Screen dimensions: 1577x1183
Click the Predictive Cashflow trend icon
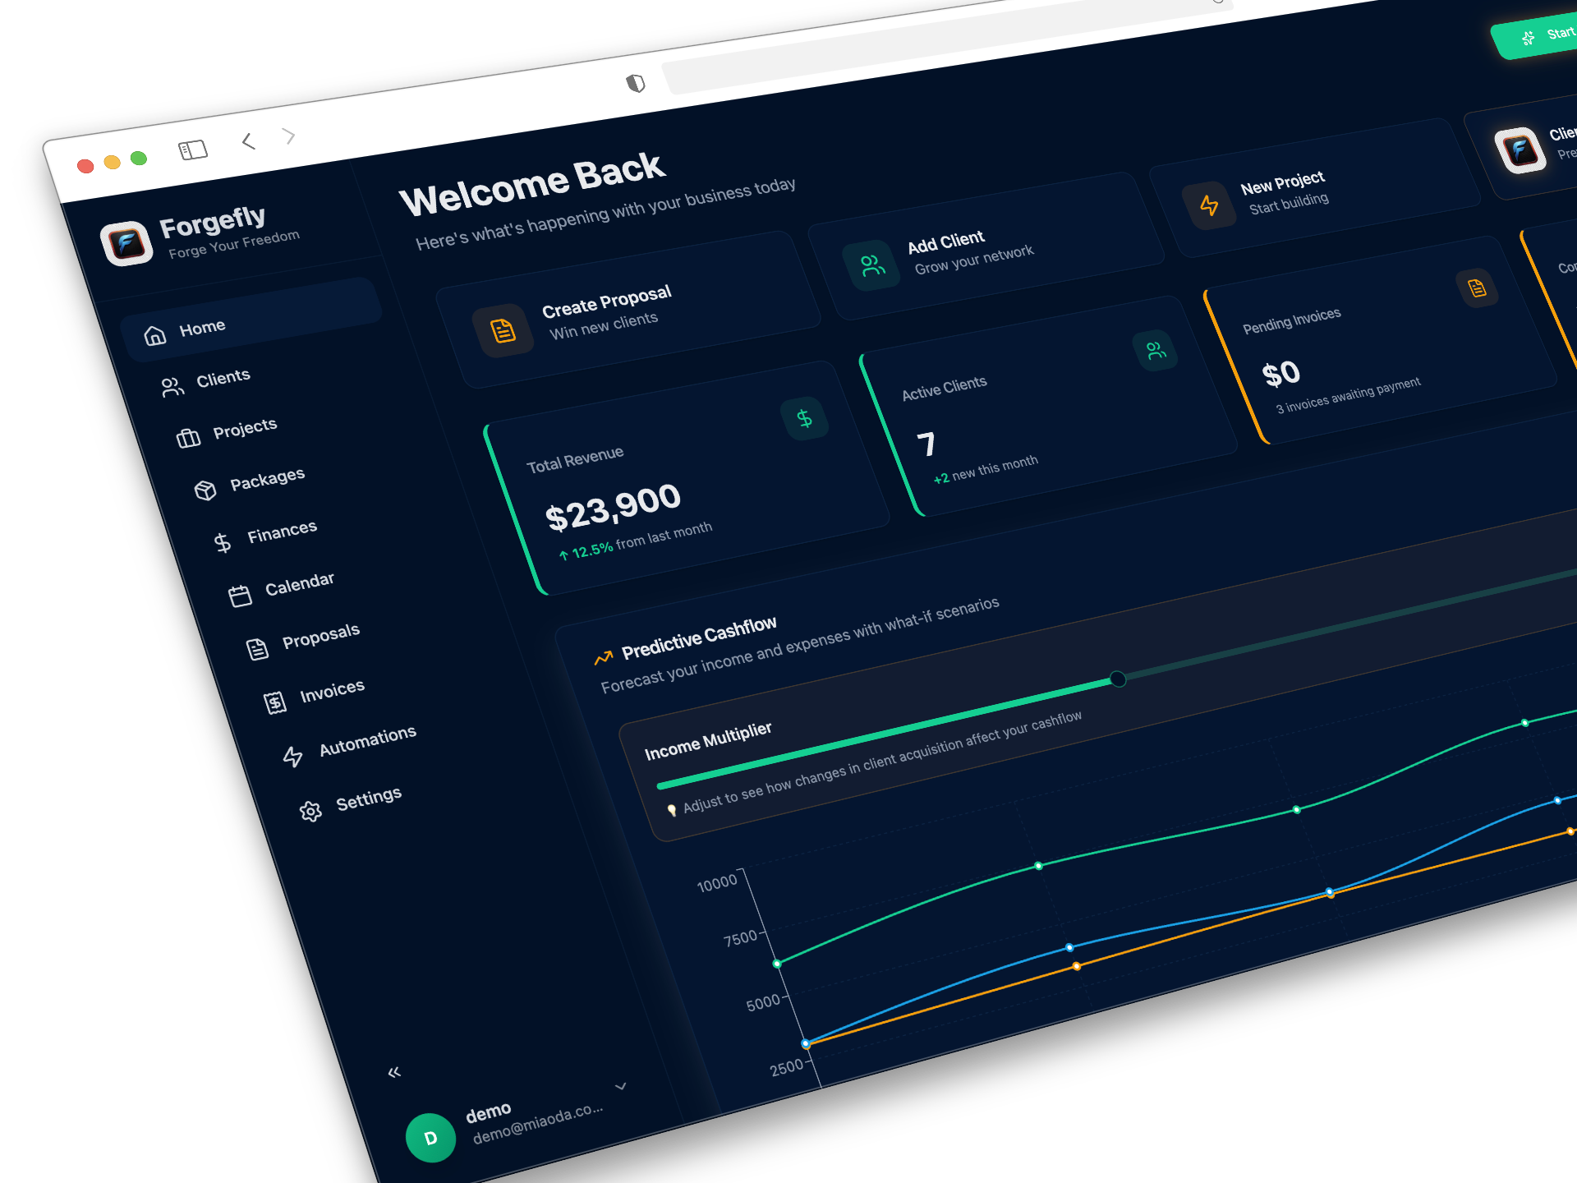point(603,657)
